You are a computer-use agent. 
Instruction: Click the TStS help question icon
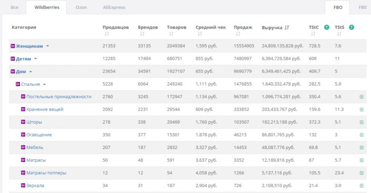click(351, 27)
